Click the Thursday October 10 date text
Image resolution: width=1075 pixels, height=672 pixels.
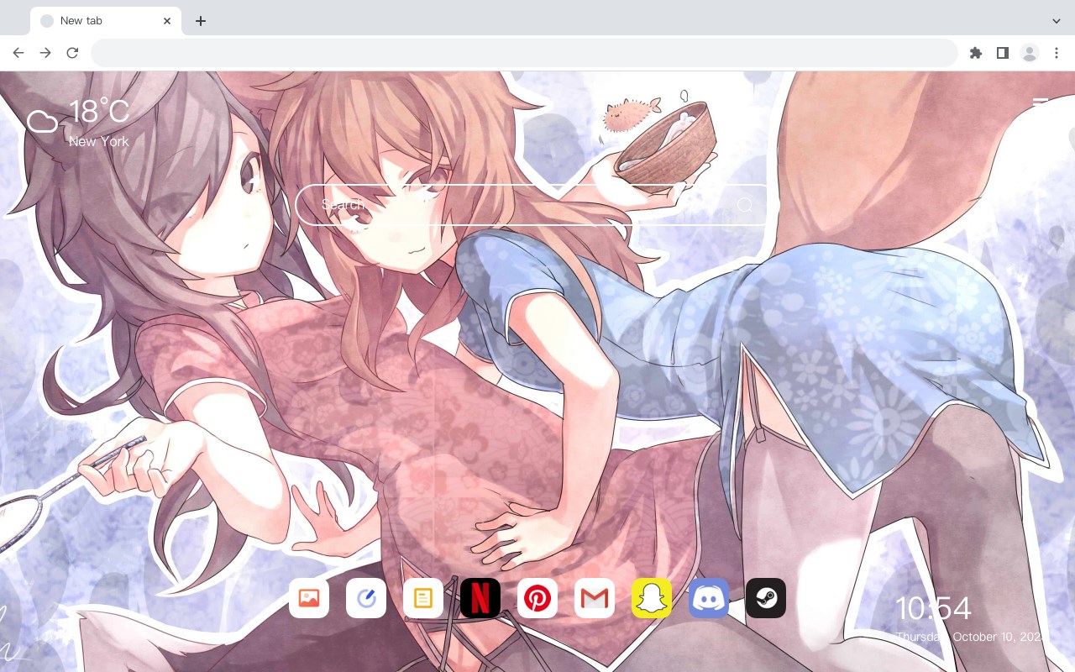pos(971,637)
